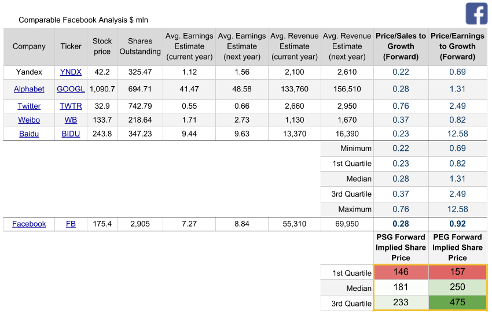Select the red 146 PSG implied price cell

pos(401,272)
